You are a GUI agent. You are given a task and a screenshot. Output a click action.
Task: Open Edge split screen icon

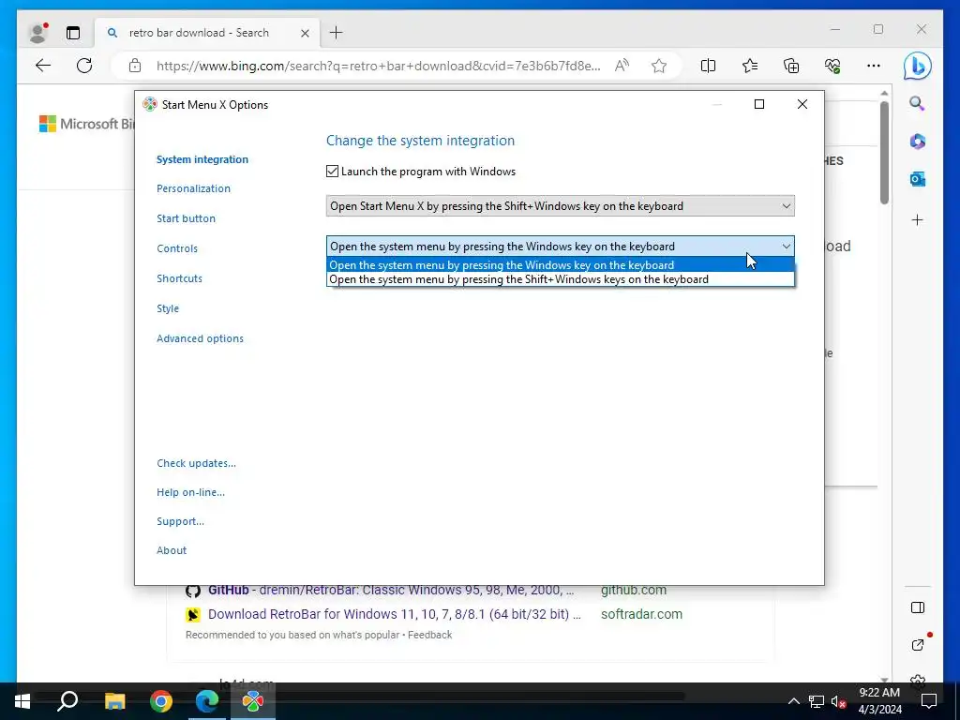point(709,66)
